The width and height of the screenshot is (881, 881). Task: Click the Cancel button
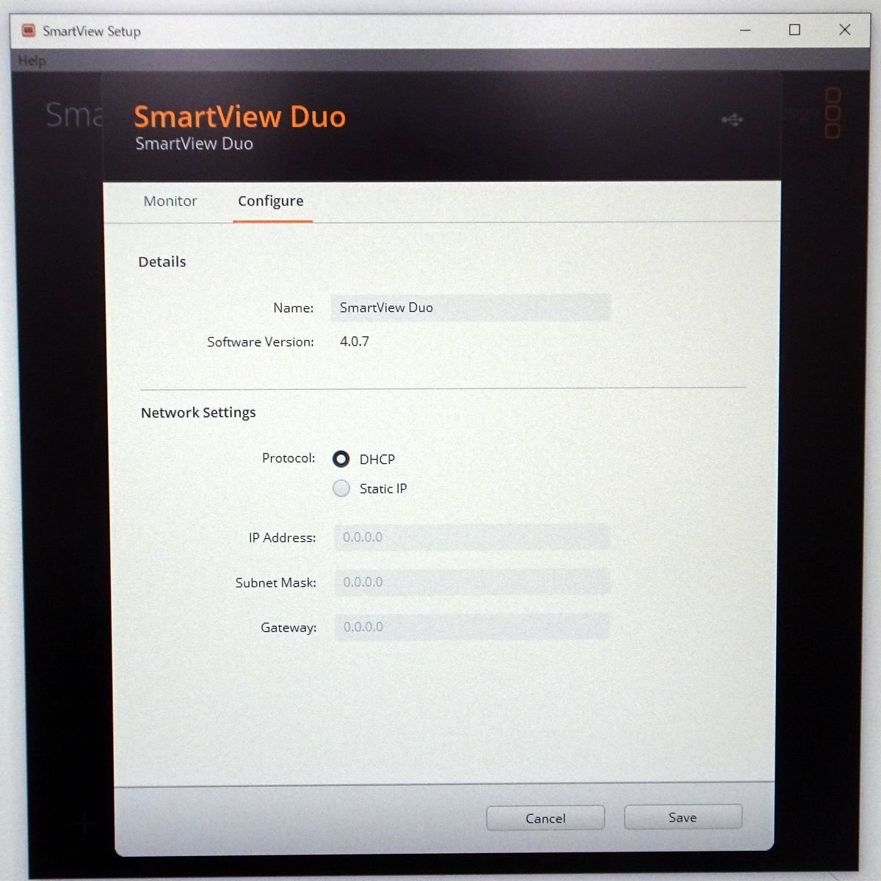545,818
